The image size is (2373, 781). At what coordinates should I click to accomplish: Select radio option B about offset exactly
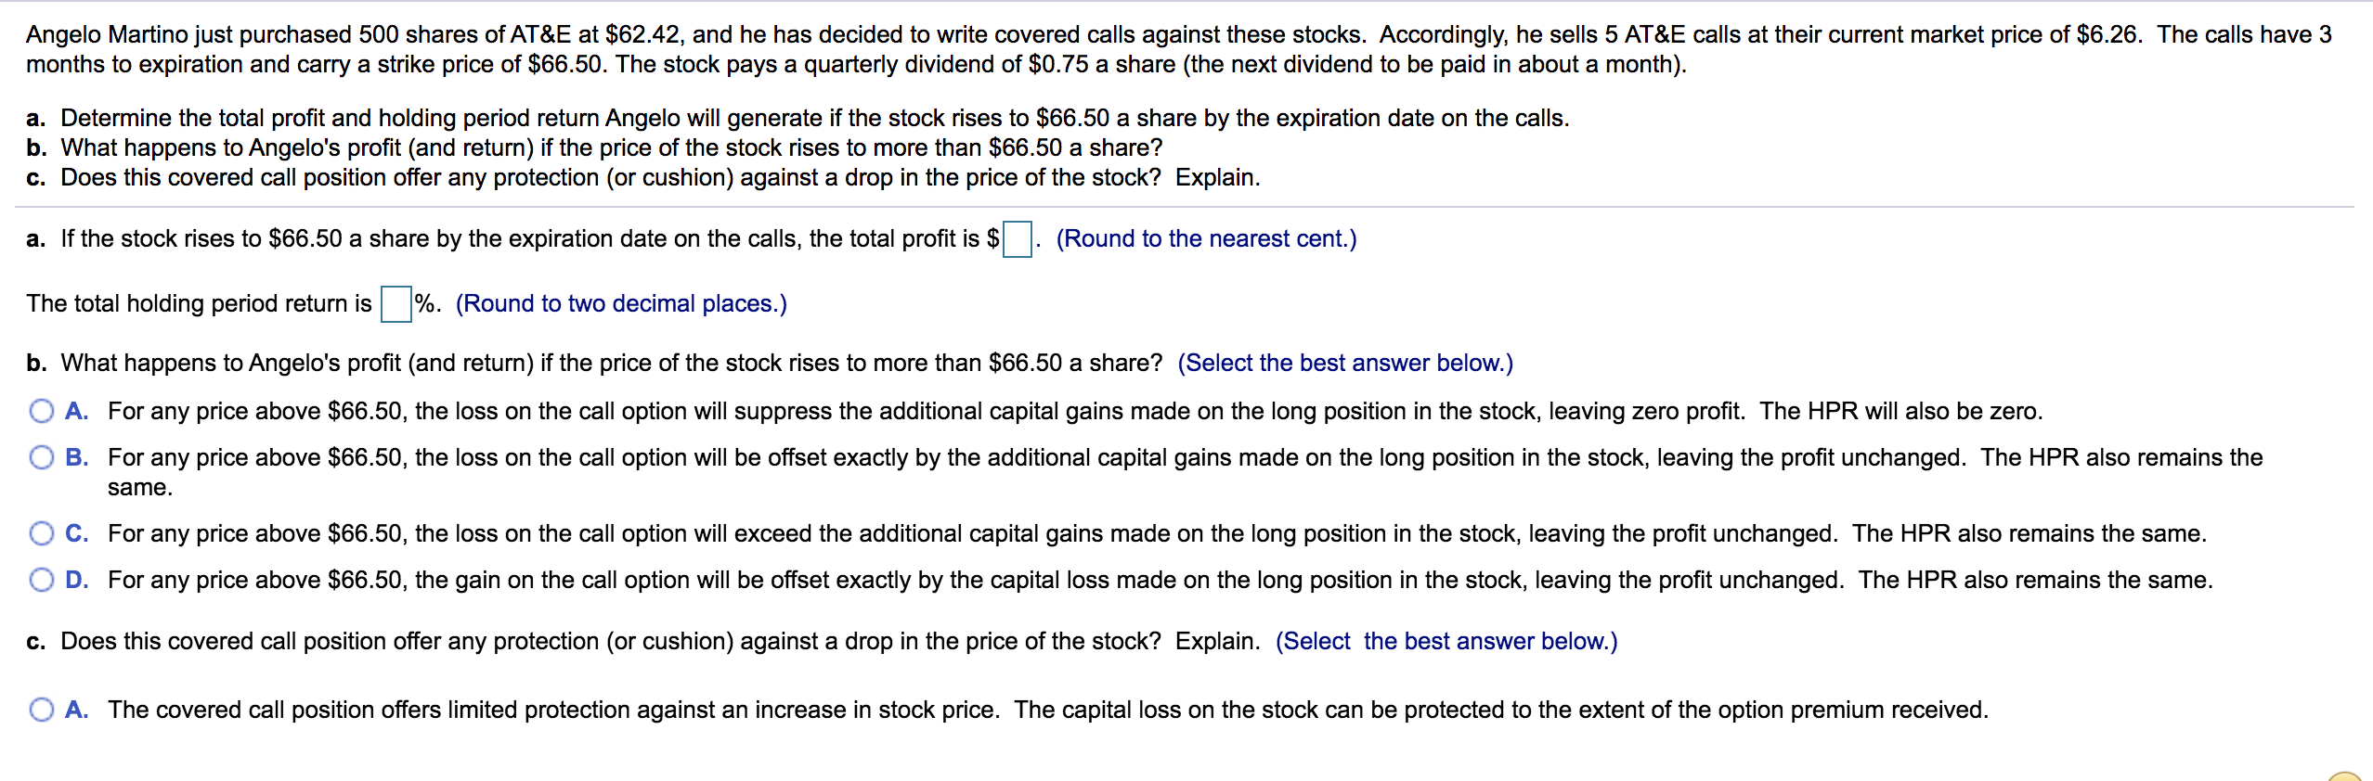pyautogui.click(x=42, y=457)
